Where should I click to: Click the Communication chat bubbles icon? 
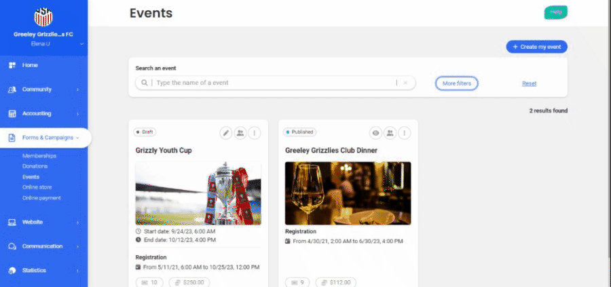(x=12, y=246)
